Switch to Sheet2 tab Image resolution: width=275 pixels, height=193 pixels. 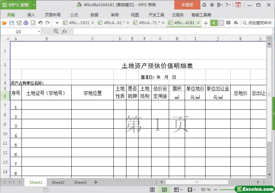(x=58, y=182)
